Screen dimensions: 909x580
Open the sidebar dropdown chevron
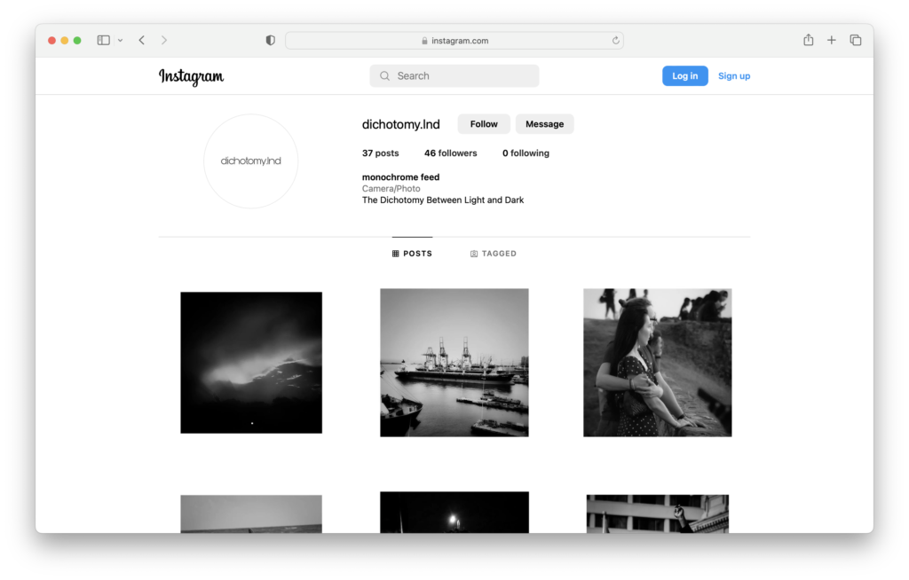coord(120,41)
